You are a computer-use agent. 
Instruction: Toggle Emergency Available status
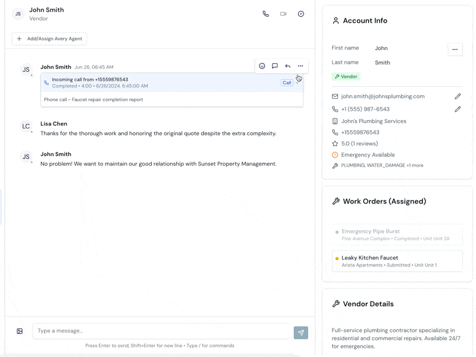tap(369, 155)
